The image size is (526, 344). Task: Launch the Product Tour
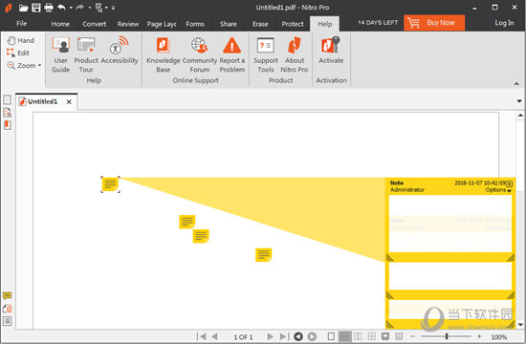pos(86,54)
